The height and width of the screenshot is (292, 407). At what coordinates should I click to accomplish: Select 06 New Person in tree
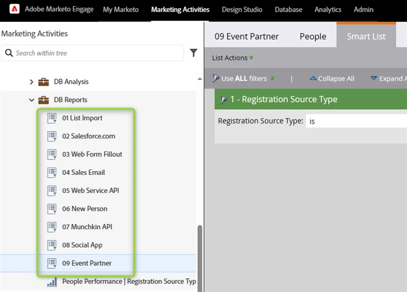(84, 209)
